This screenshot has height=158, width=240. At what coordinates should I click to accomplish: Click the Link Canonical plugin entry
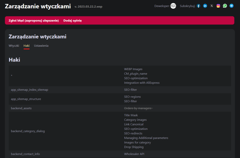tap(134, 124)
